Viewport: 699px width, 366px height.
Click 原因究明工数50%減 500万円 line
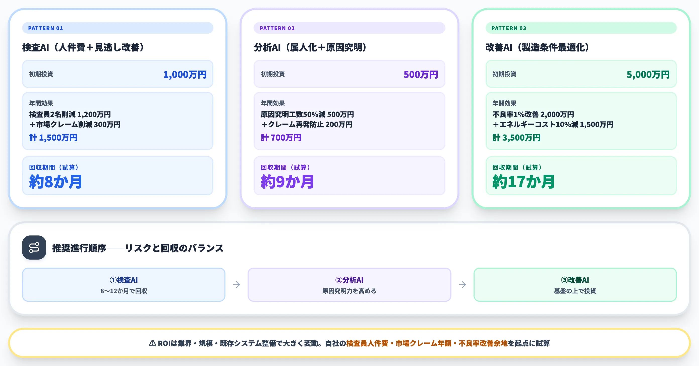pos(307,114)
